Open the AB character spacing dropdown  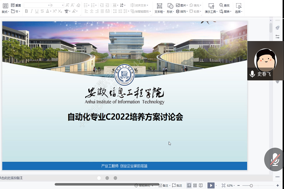click(x=115, y=5)
